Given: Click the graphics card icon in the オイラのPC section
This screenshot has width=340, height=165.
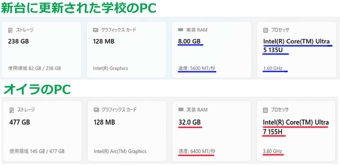Looking at the screenshot, I should pos(96,110).
